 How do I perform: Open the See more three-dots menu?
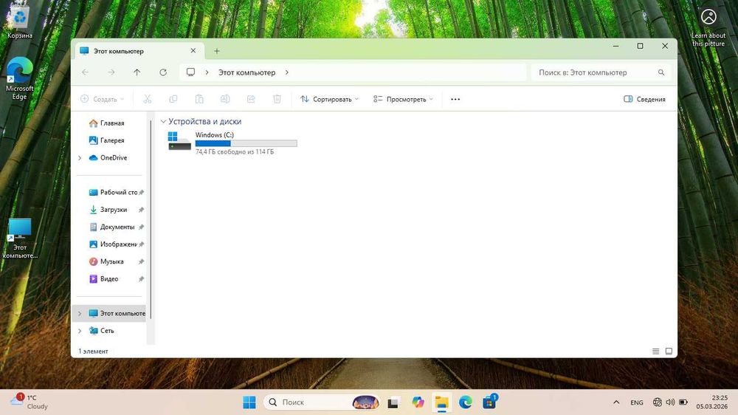[x=455, y=99]
